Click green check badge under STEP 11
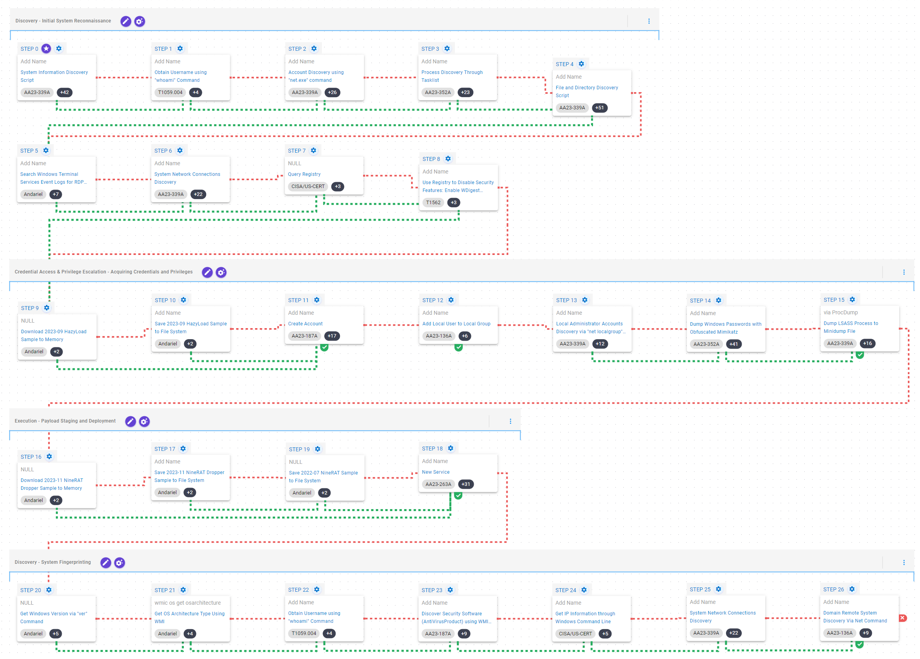The image size is (920, 659). click(324, 347)
